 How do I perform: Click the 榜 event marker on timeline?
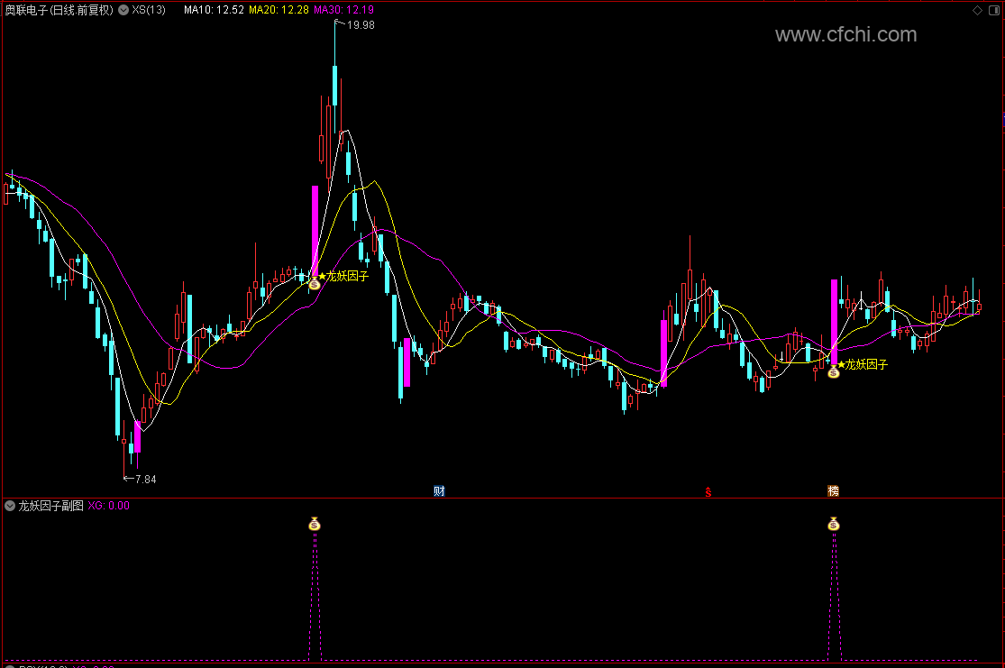click(833, 491)
